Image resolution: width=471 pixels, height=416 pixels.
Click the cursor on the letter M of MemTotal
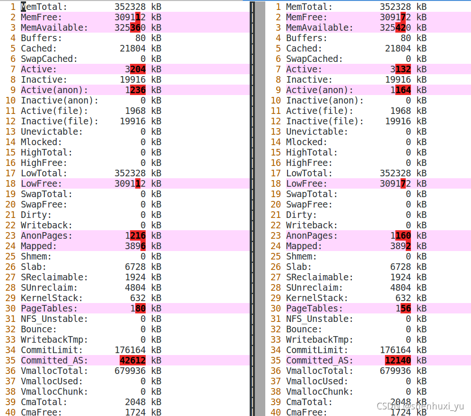pyautogui.click(x=22, y=7)
